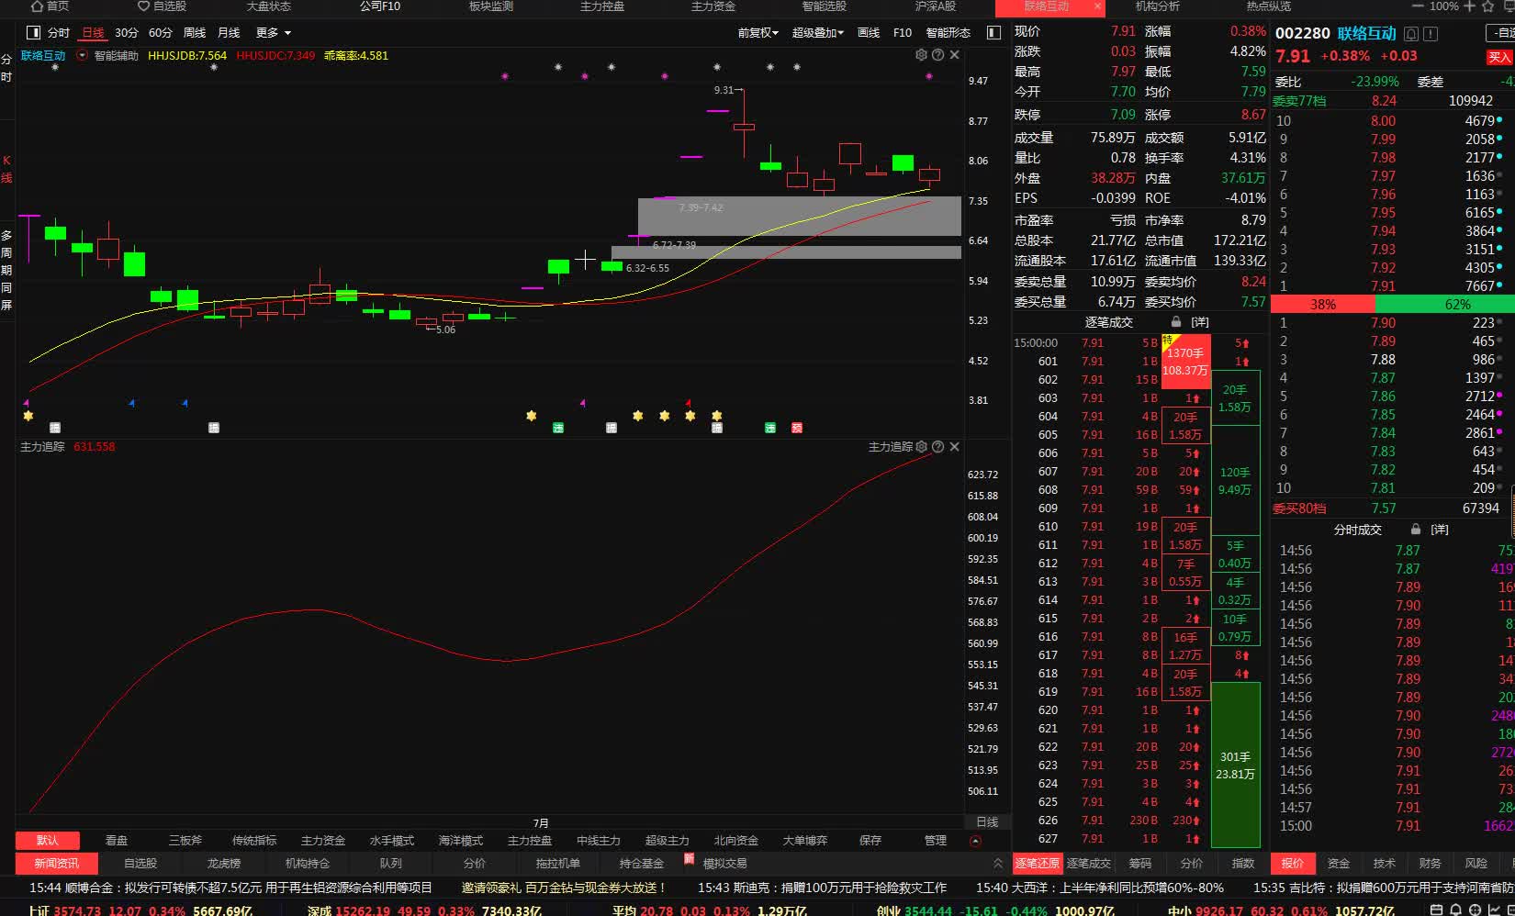Open 自选股 heart-icon watchlist tab

tap(162, 6)
